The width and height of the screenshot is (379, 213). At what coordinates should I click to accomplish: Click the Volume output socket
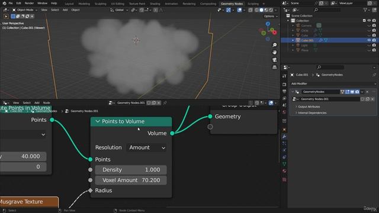172,133
